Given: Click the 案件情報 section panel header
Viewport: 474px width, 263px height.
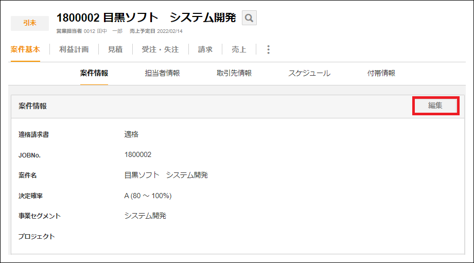Looking at the screenshot, I should 206,106.
